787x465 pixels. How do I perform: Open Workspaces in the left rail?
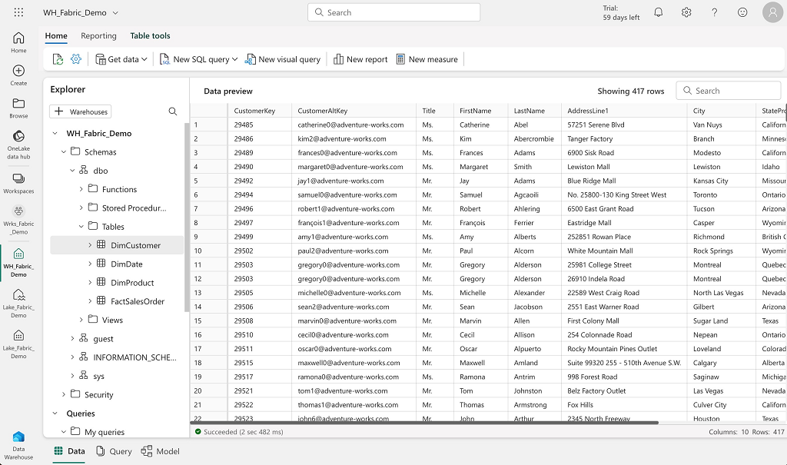[x=18, y=183]
